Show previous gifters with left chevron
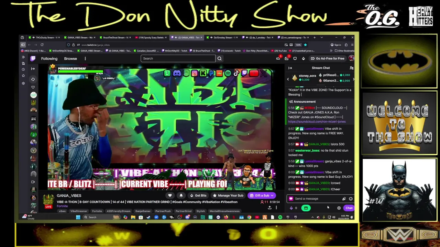Viewport: 440px width, 247px height. point(288,79)
